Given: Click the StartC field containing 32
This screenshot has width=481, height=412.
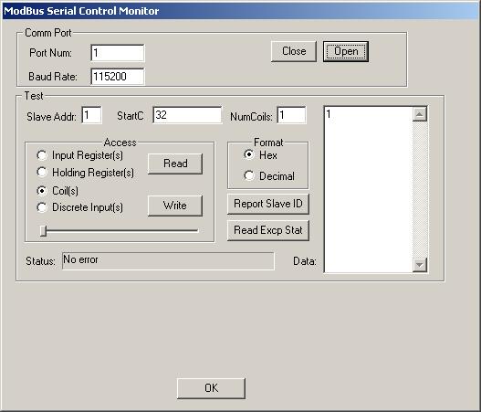Looking at the screenshot, I should click(187, 115).
